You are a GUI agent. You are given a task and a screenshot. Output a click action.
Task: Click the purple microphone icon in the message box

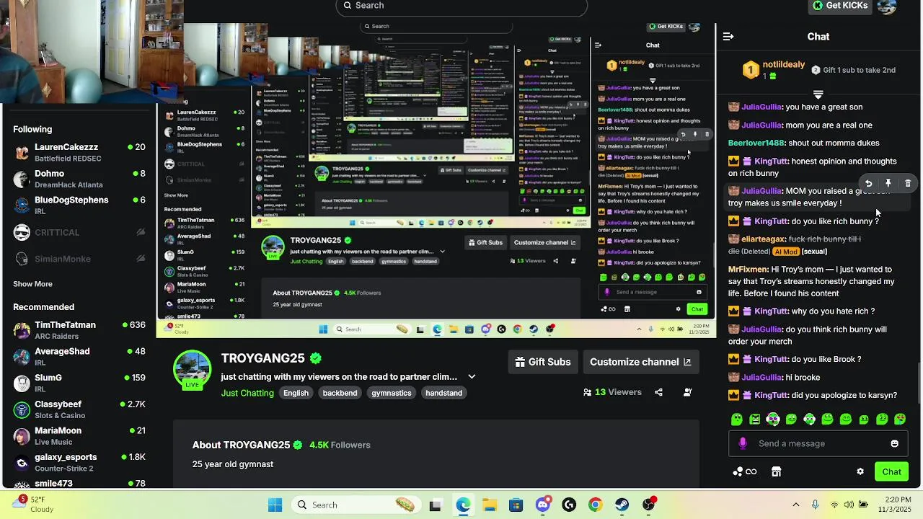(x=743, y=443)
